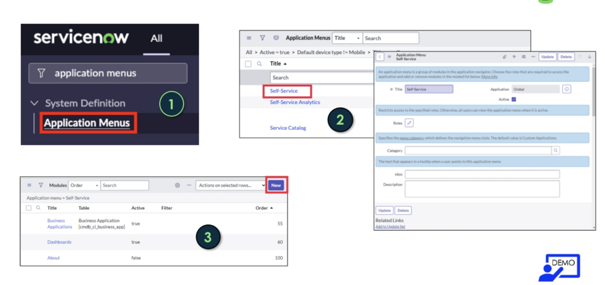Click the info icon beside Application field

[x=567, y=89]
